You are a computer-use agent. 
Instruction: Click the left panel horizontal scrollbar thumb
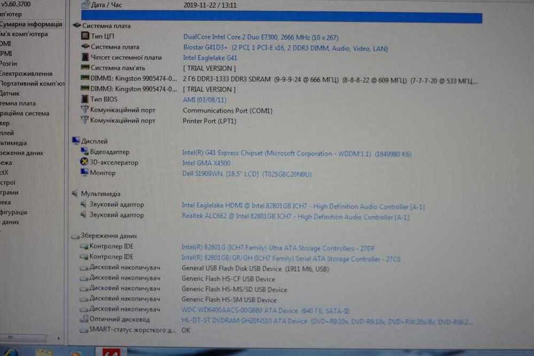click(x=23, y=338)
